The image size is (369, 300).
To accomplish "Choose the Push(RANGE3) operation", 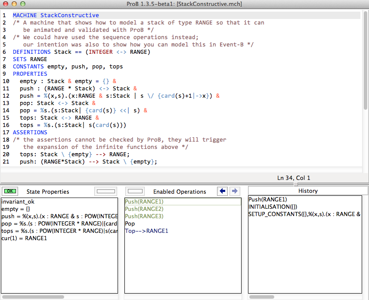I will tap(144, 216).
